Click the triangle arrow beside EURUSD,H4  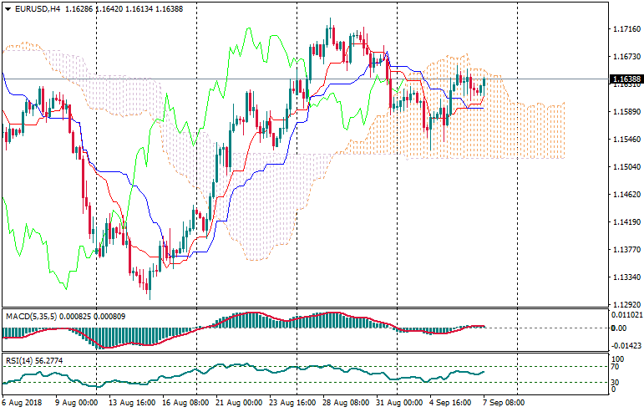[7, 8]
